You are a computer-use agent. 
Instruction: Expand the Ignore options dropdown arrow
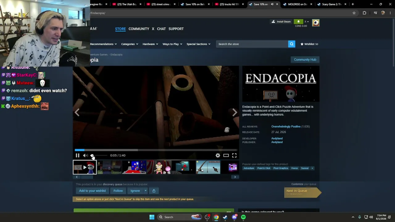pos(145,191)
